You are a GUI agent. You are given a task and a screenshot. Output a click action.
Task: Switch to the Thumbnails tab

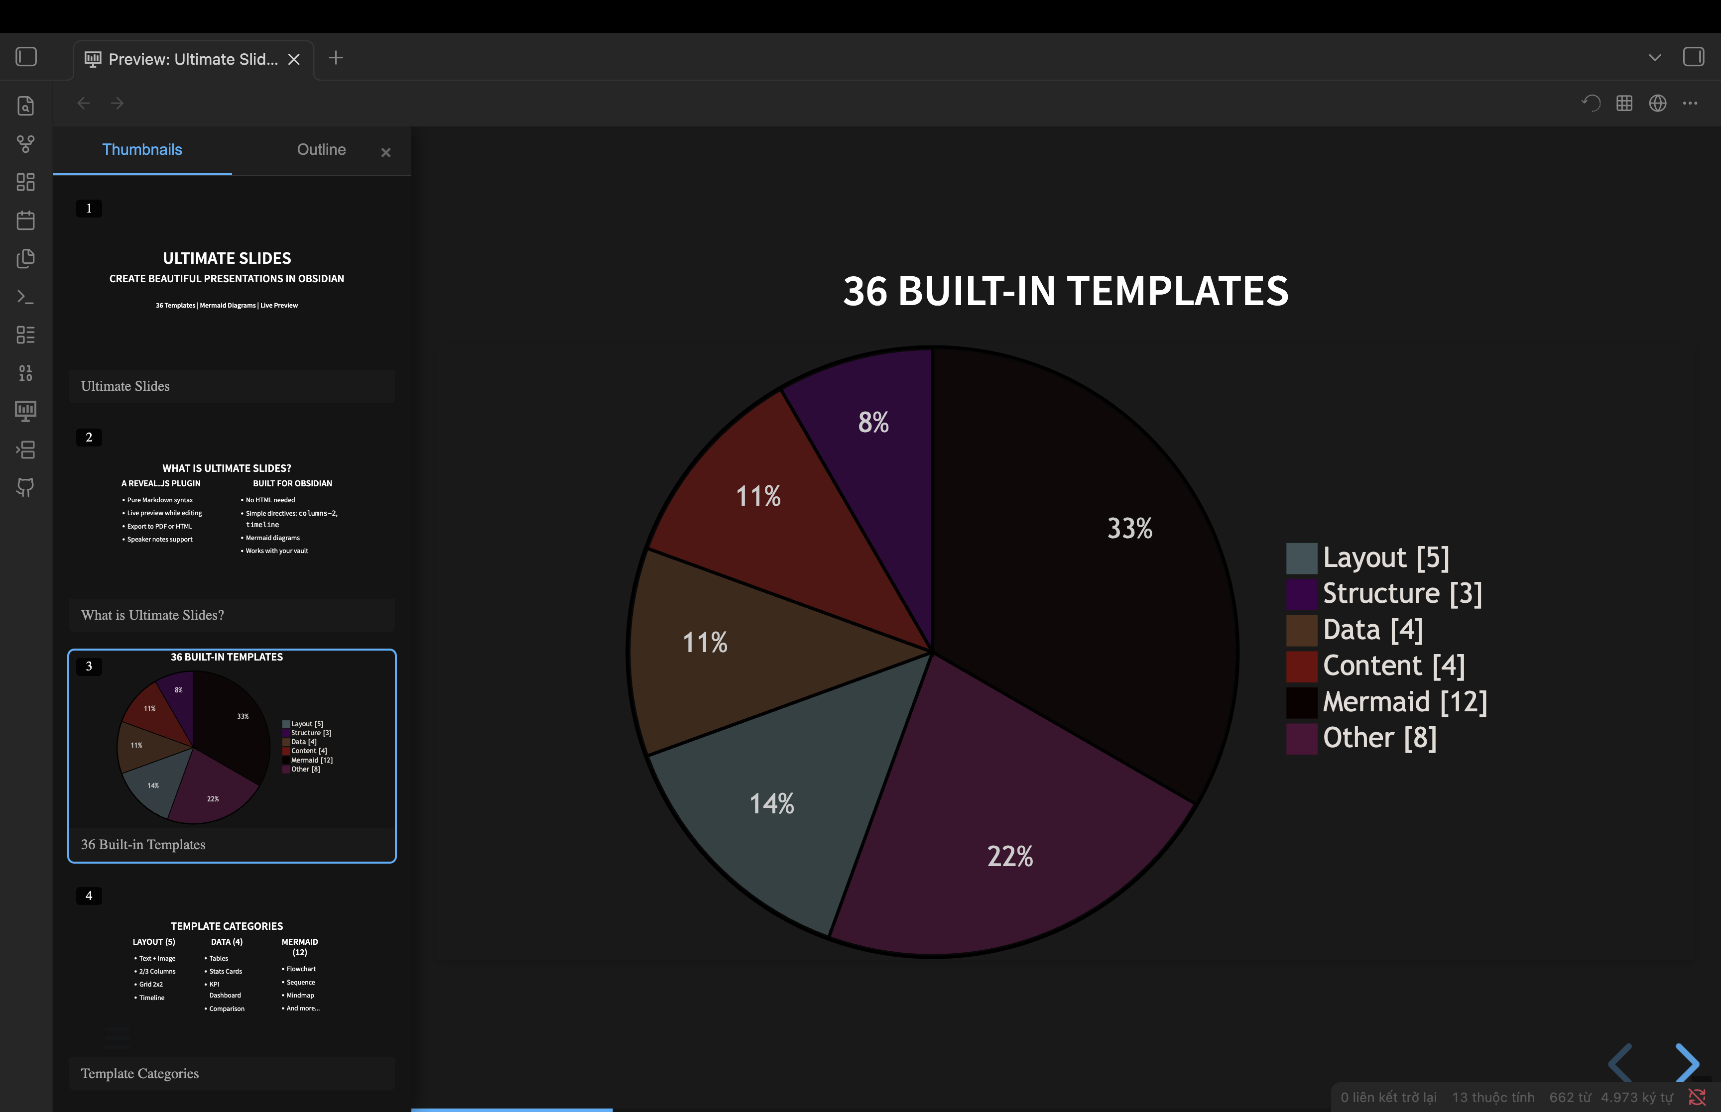pos(142,150)
